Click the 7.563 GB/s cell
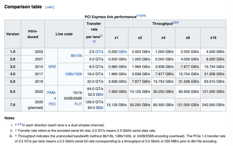The width and height of the screenshot is (233, 146). (x=116, y=92)
